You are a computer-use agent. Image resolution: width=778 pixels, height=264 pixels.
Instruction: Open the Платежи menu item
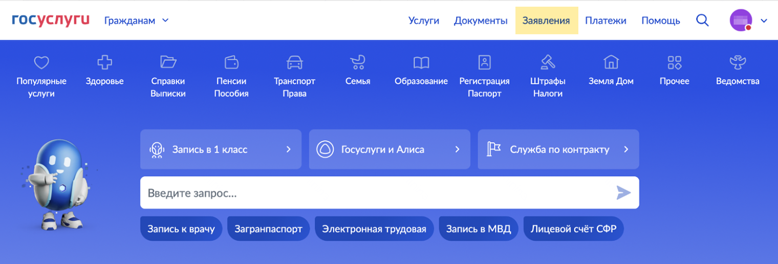606,20
